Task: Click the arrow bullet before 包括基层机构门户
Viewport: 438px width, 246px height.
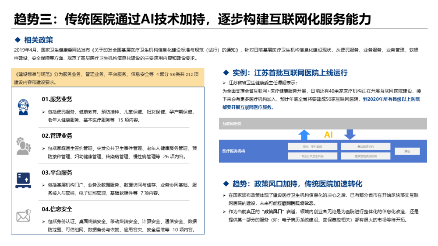Action: (x=43, y=185)
